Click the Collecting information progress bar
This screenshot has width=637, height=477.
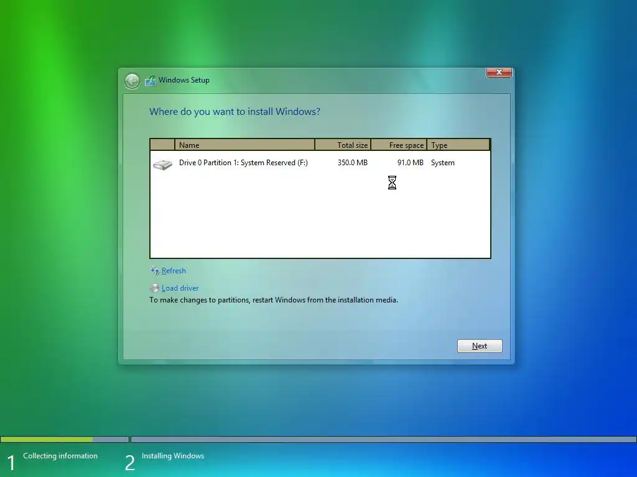(65, 439)
